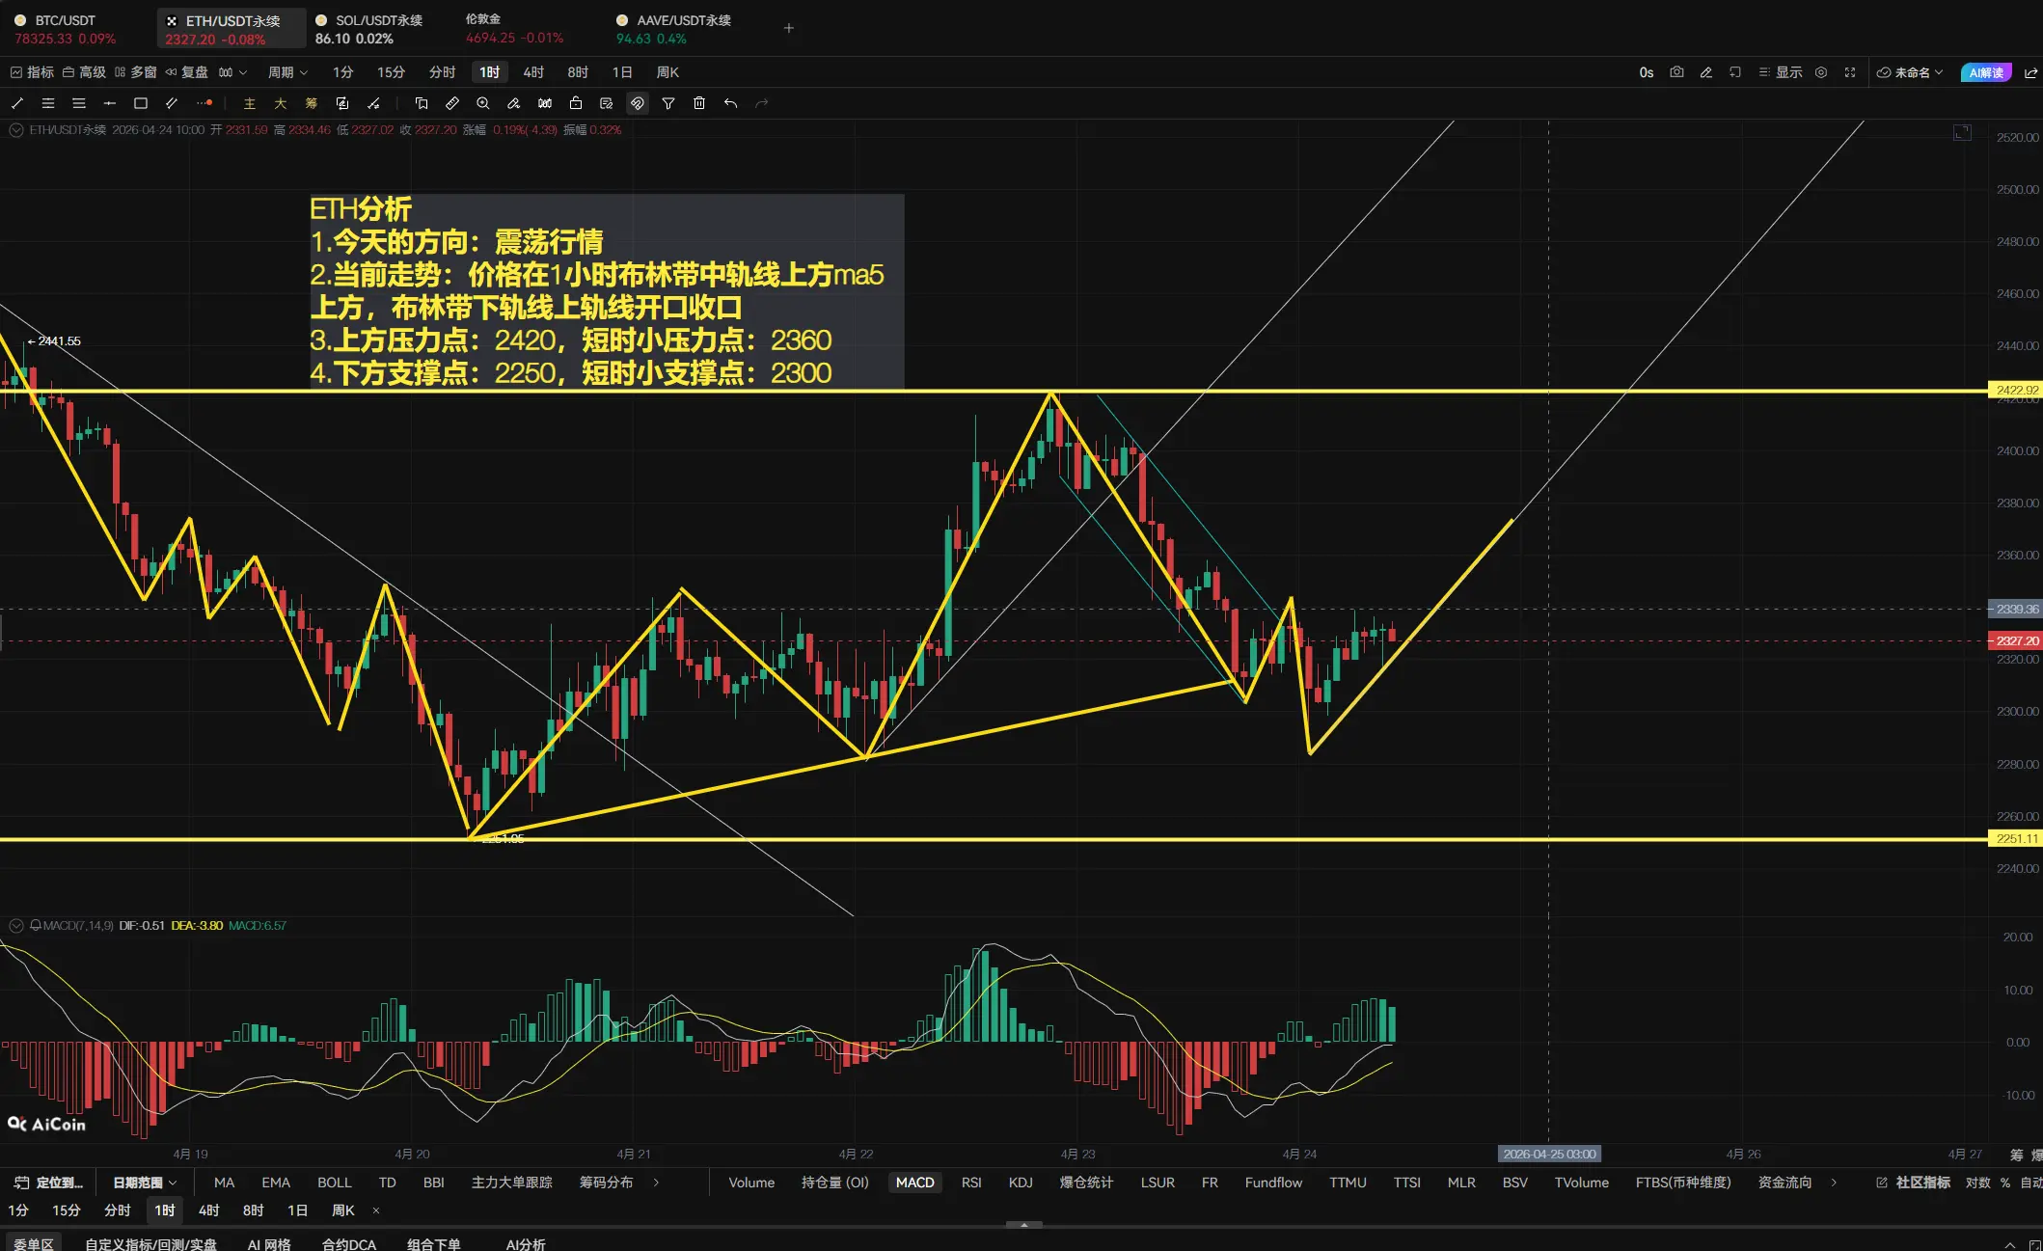The height and width of the screenshot is (1251, 2043).
Task: Open the 未命名 layout dropdown
Action: 1911,72
